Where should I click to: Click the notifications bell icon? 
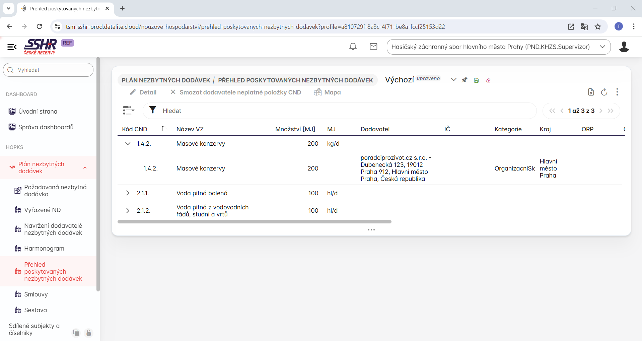click(x=353, y=47)
